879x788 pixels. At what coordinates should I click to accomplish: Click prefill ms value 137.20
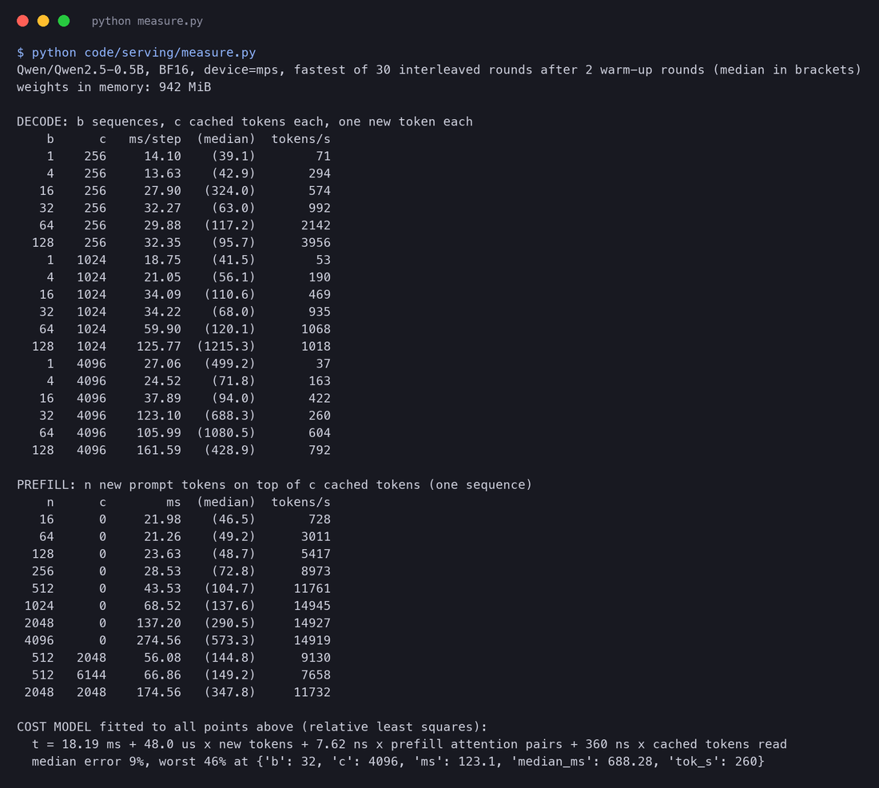coord(159,623)
